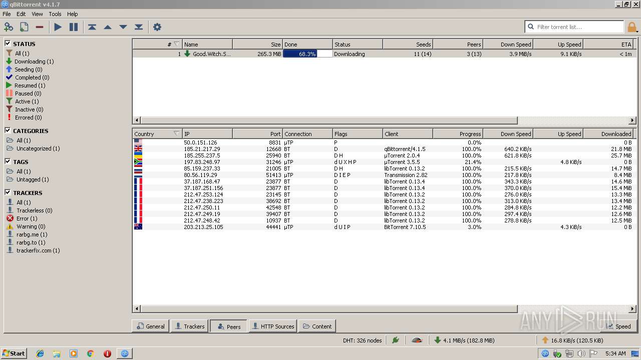Click Windows Start button

click(x=14, y=353)
